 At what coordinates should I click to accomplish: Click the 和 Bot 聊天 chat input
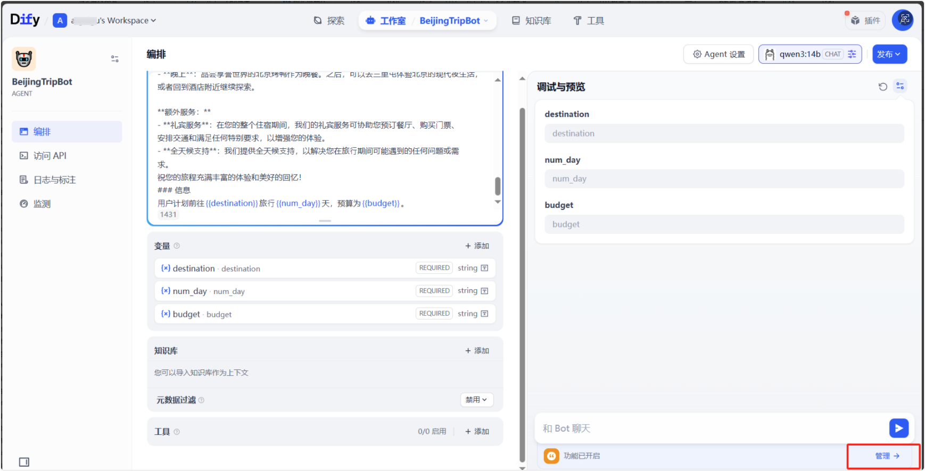click(x=713, y=428)
